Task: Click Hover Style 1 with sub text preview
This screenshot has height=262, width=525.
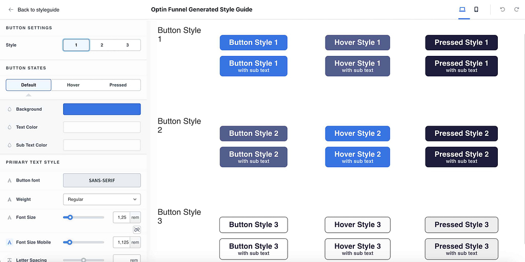Action: [357, 66]
